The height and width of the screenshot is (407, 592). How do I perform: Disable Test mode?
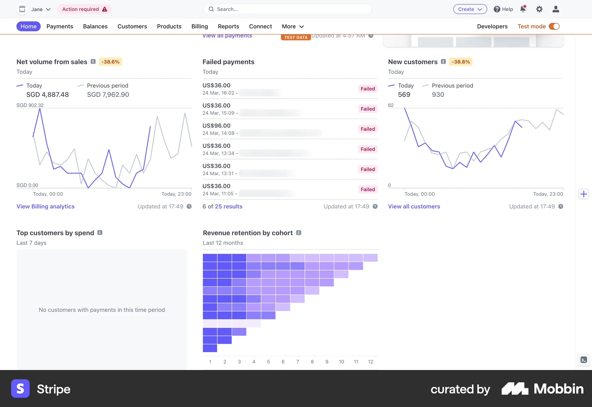(554, 26)
